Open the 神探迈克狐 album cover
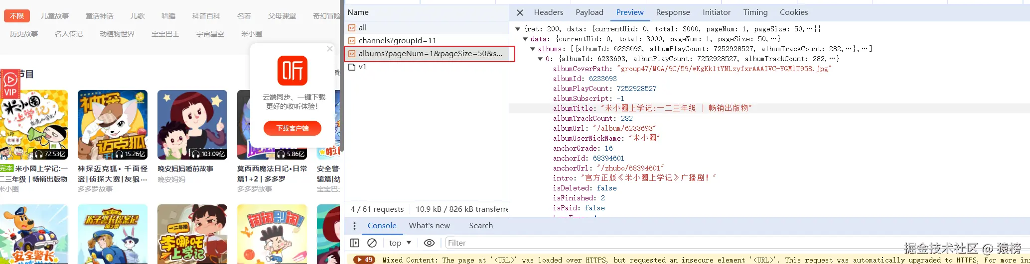Viewport: 1030px width, 264px height. click(x=113, y=125)
